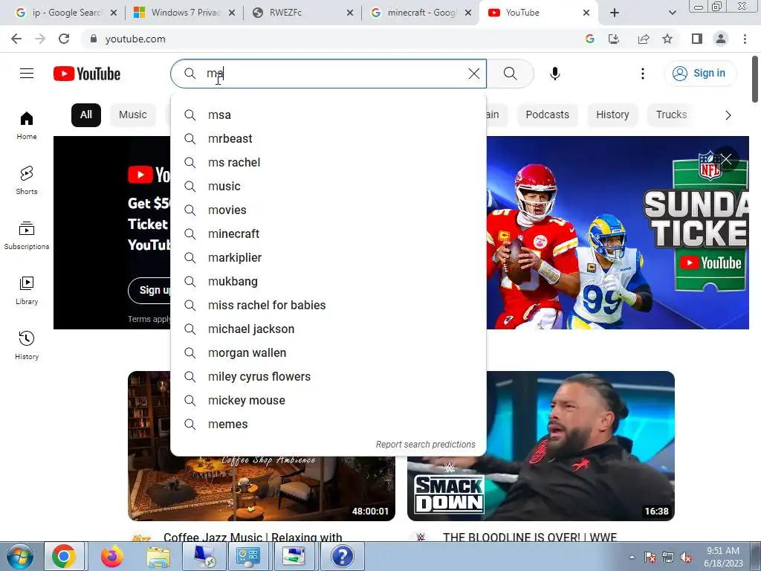761x571 pixels.
Task: Click the install/download icon in address bar
Action: point(614,39)
